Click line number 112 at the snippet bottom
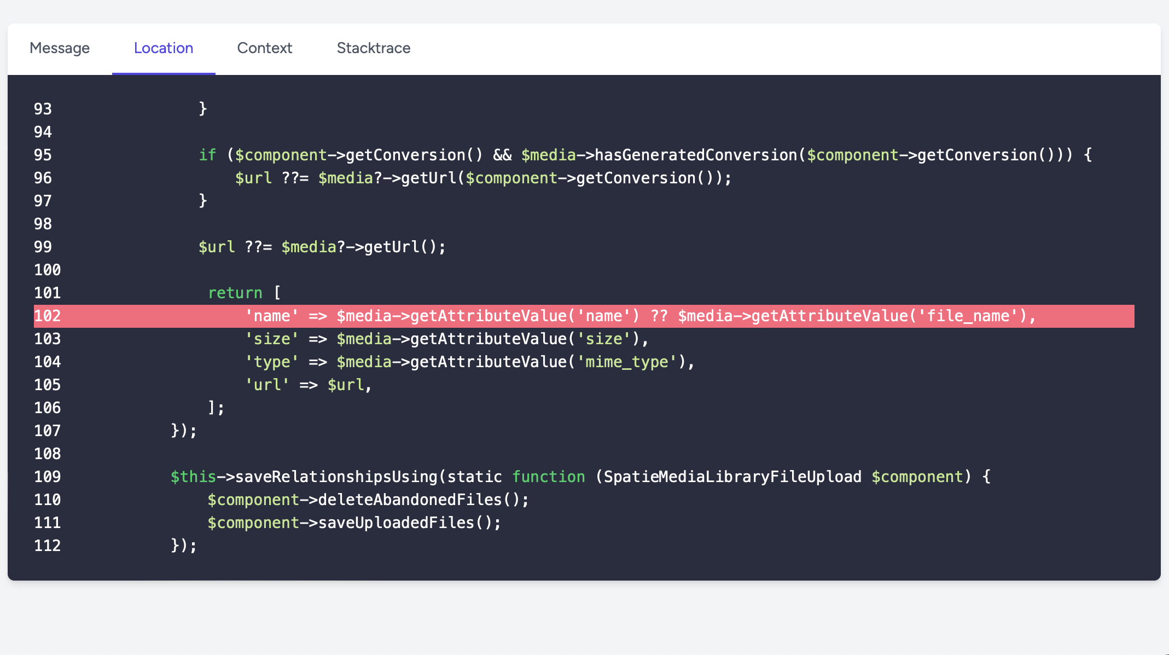Image resolution: width=1169 pixels, height=655 pixels. point(47,546)
